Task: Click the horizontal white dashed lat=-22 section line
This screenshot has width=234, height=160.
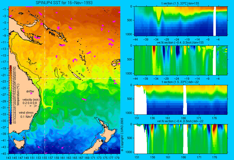Action: tap(75, 78)
